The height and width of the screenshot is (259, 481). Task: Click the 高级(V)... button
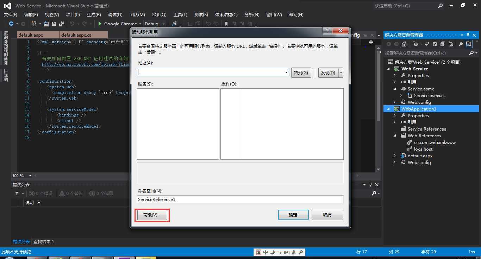coord(152,215)
